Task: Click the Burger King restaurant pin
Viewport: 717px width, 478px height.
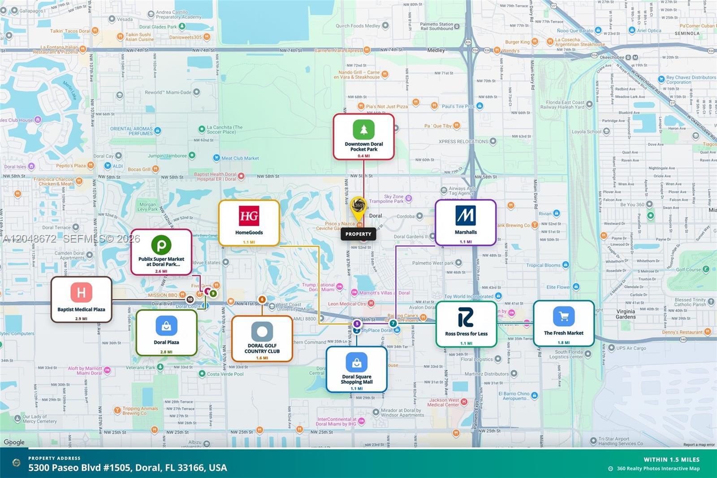Action: [x=535, y=42]
